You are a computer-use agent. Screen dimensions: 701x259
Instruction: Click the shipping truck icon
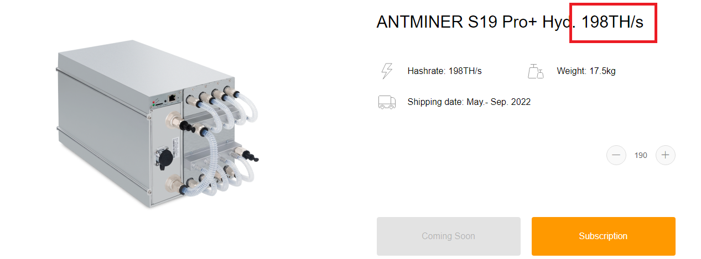[387, 102]
